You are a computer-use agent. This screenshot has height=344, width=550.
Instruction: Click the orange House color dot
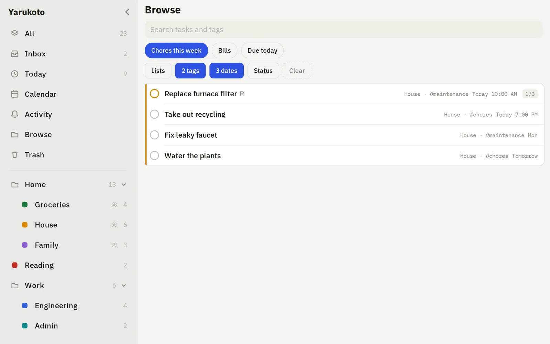(x=25, y=225)
